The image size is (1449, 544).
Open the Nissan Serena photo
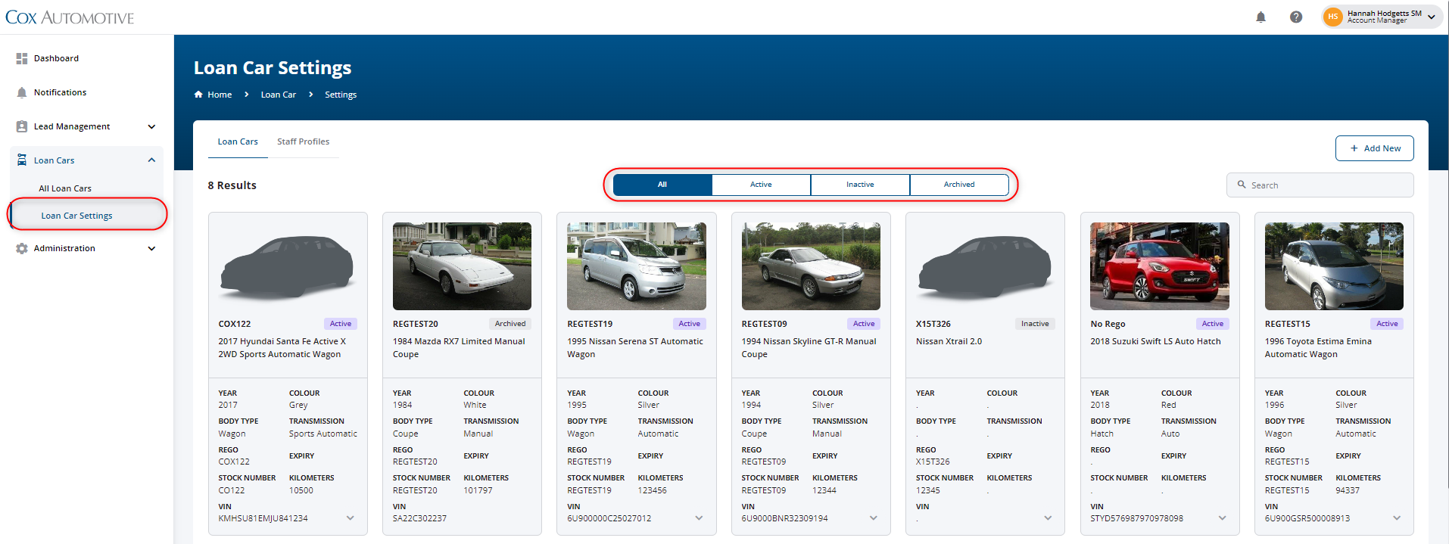coord(637,266)
